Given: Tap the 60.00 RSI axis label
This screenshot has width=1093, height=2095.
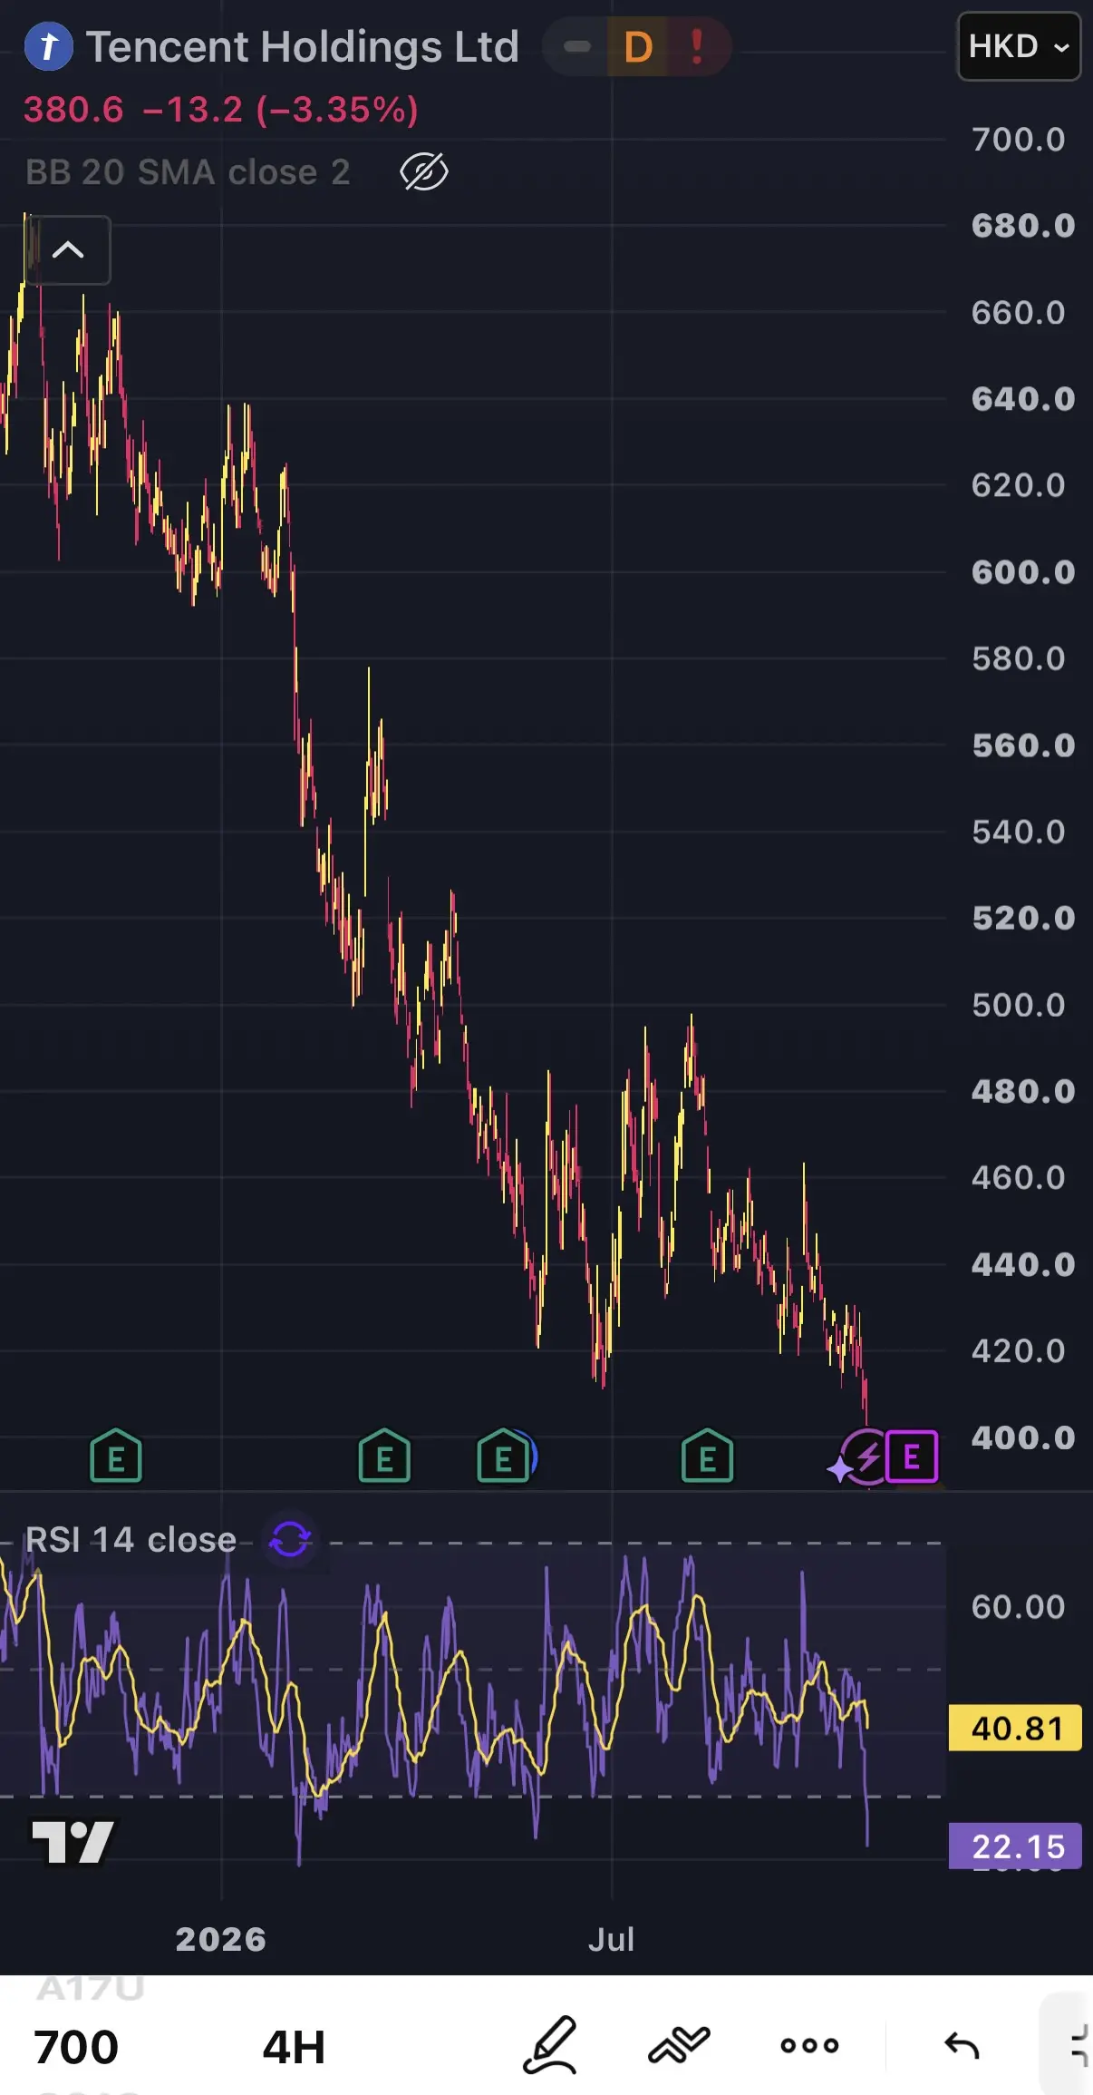Looking at the screenshot, I should [1019, 1607].
